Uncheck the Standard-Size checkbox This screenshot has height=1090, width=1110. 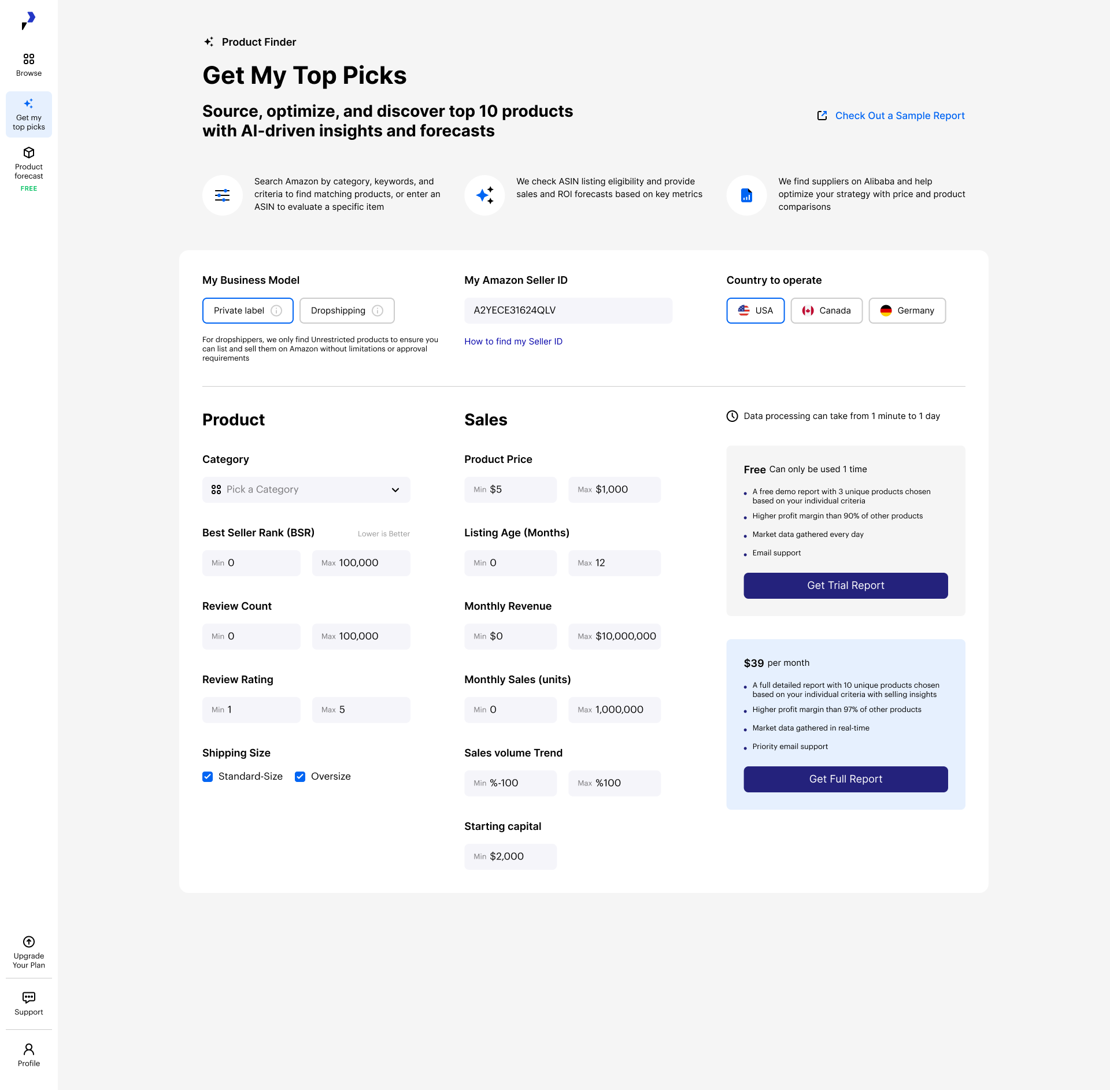point(208,777)
